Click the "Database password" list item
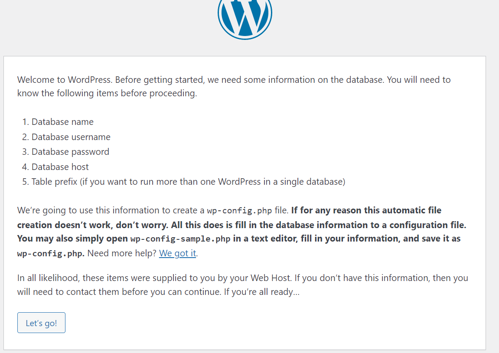The width and height of the screenshot is (499, 353). point(70,152)
